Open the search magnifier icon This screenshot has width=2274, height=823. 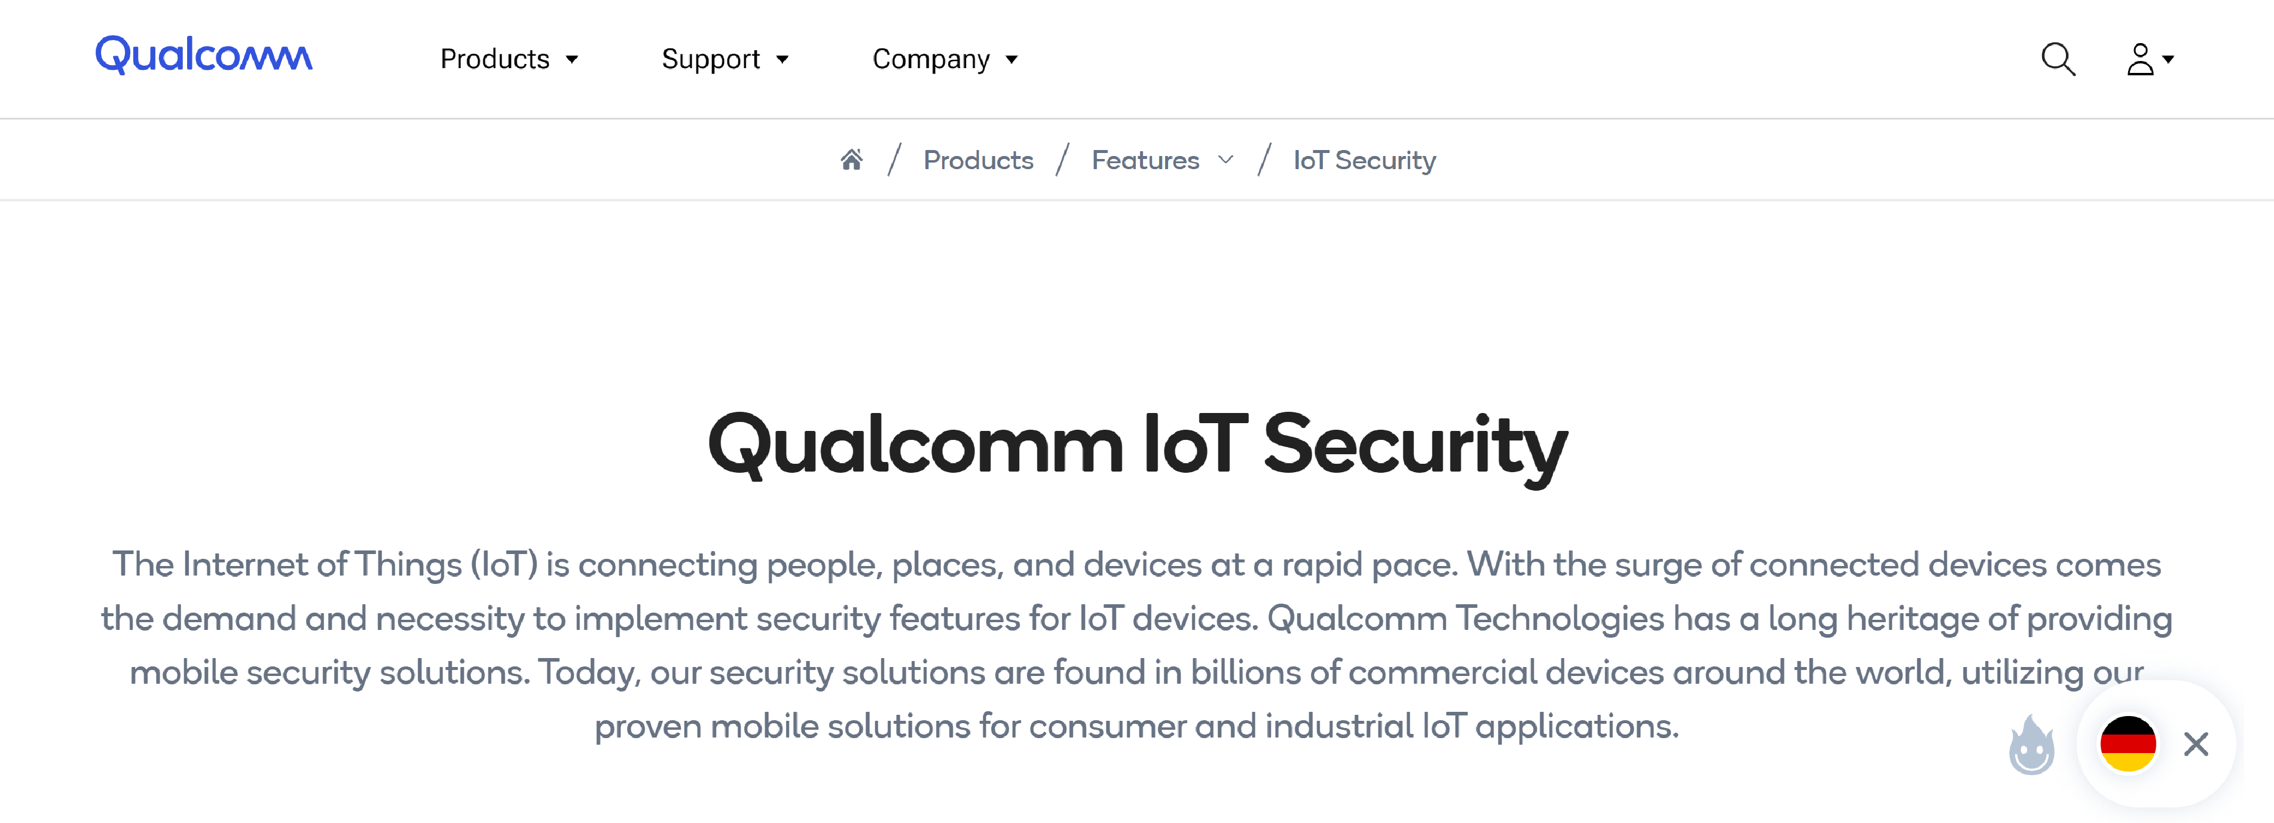[x=2058, y=59]
